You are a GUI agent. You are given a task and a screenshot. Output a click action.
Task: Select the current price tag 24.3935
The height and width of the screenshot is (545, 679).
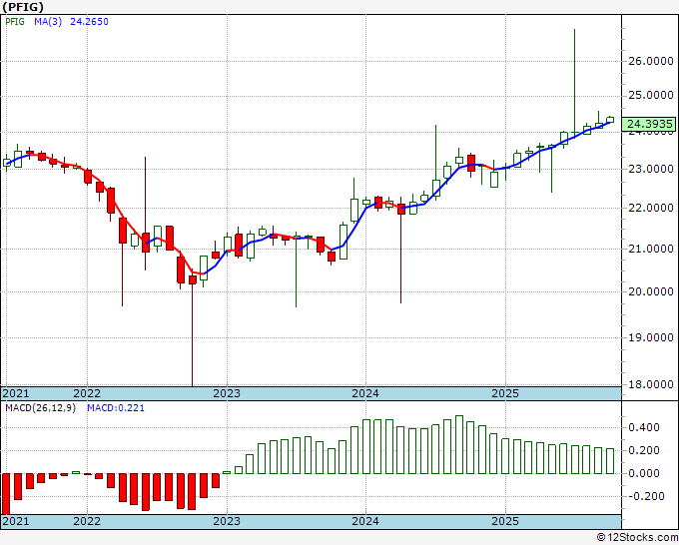[x=649, y=124]
